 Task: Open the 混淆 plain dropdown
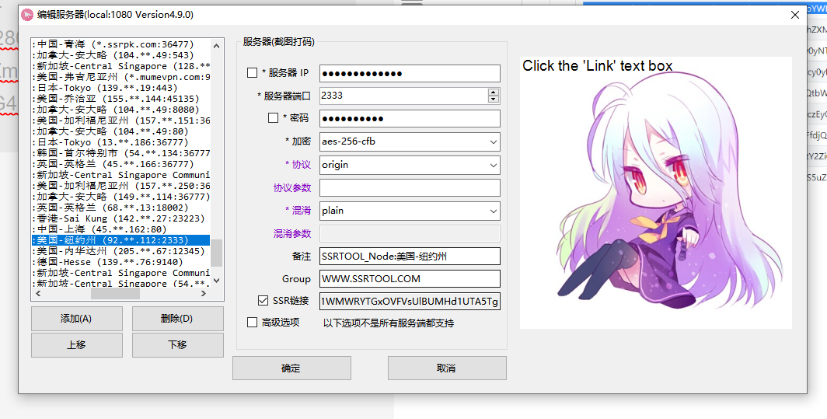click(x=410, y=211)
